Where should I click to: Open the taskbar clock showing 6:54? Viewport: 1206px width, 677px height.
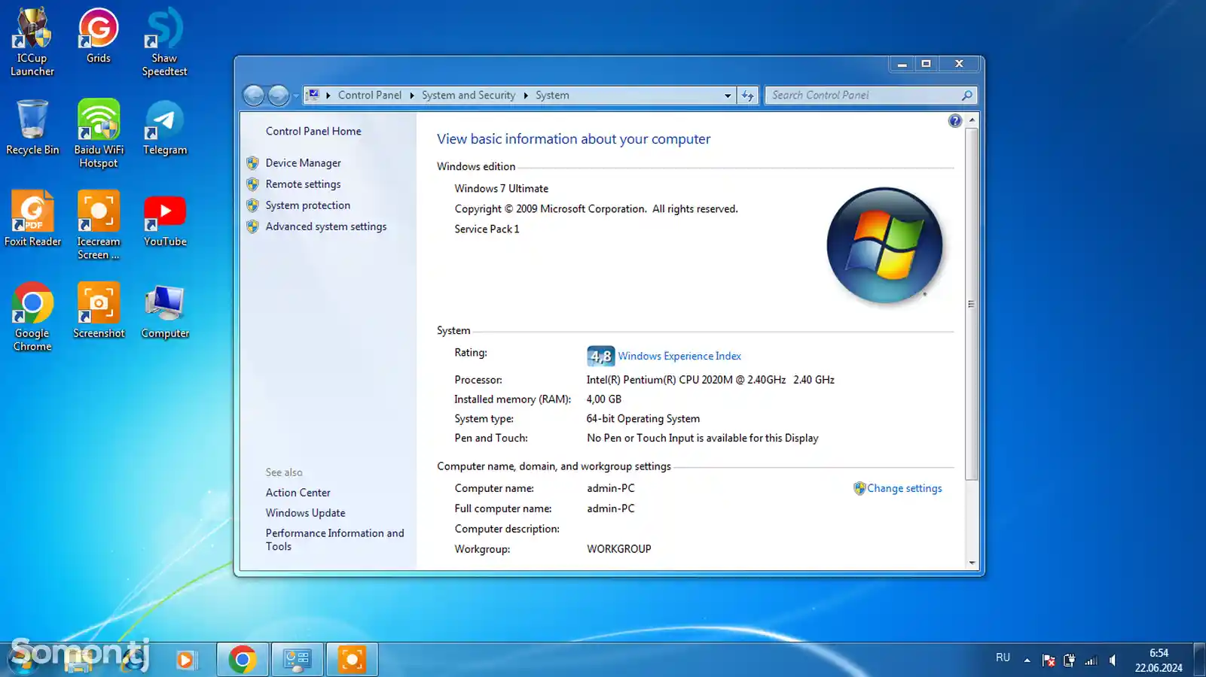(1159, 660)
